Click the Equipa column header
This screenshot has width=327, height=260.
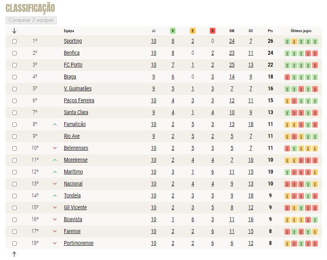(x=69, y=31)
